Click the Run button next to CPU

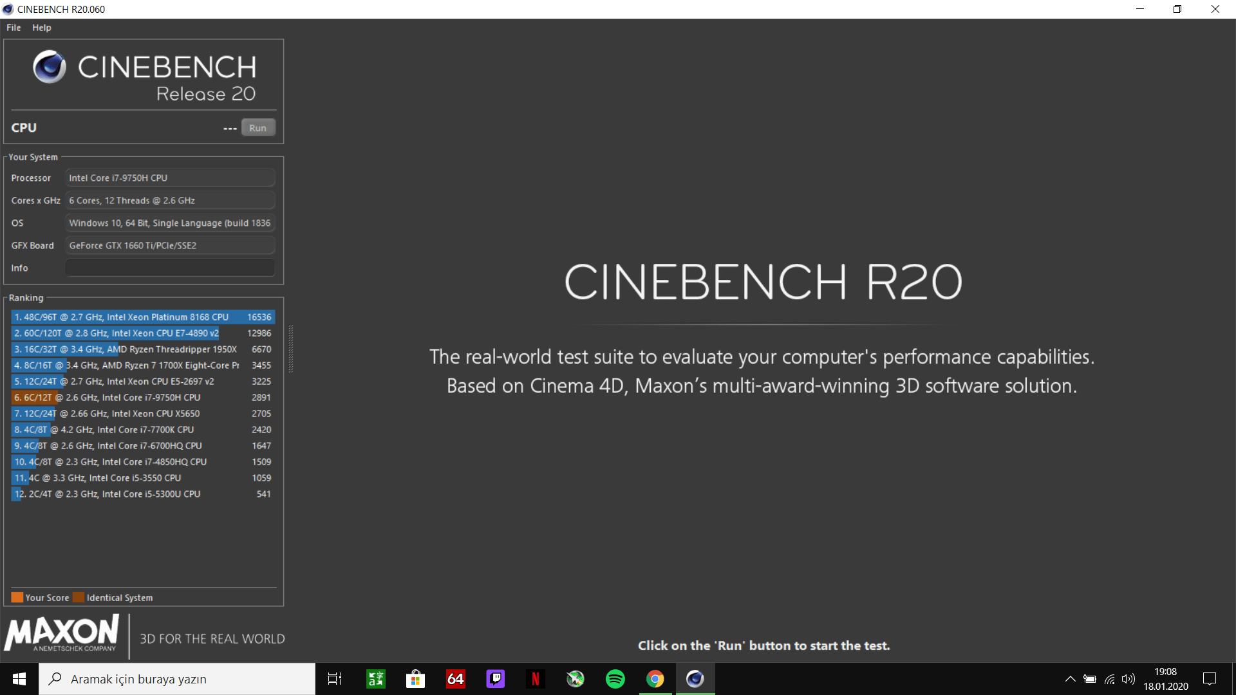[257, 127]
